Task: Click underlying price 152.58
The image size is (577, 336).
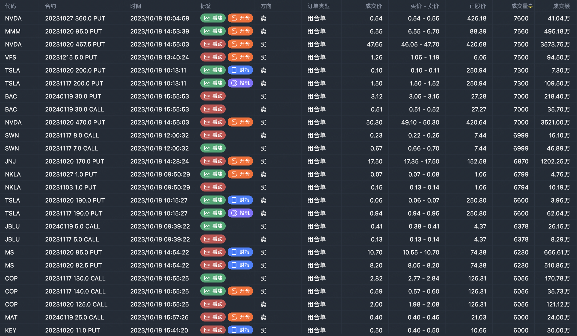Action: coord(477,161)
